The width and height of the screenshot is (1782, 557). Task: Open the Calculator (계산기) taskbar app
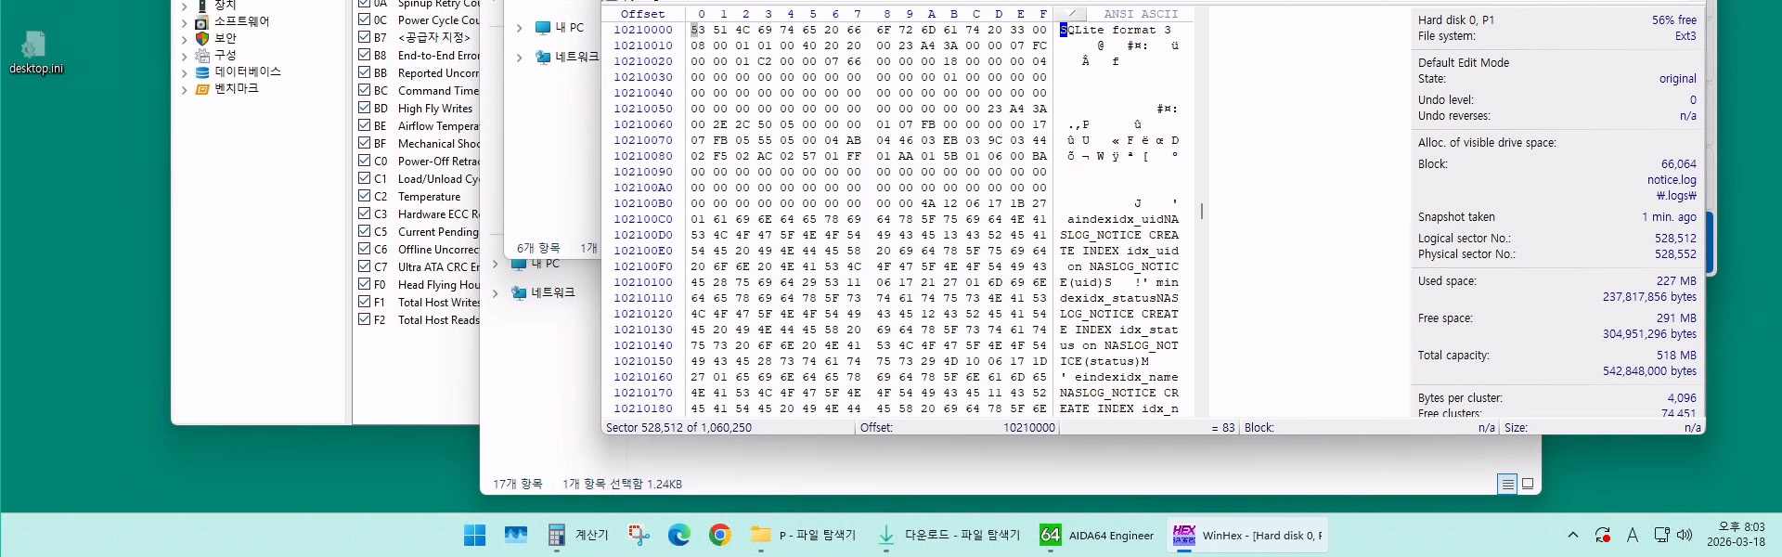(x=578, y=535)
